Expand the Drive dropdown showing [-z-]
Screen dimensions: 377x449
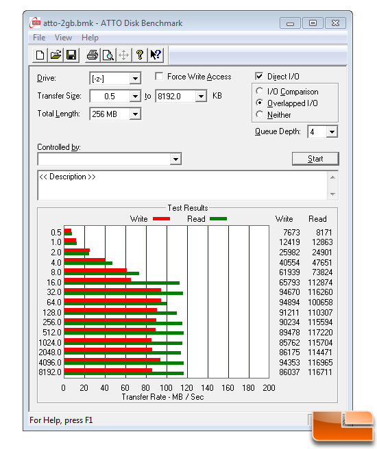(x=115, y=78)
